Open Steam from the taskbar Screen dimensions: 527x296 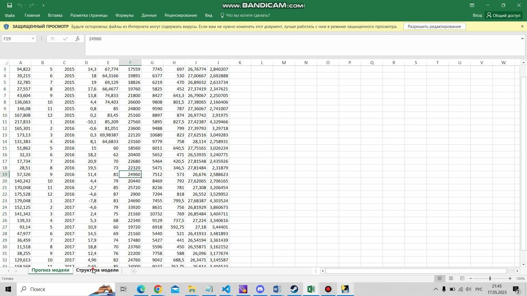point(294,289)
